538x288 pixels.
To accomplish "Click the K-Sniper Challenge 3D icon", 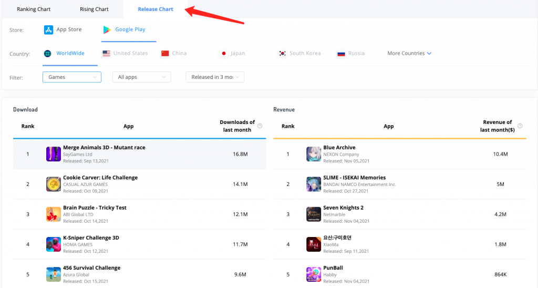I will 54,244.
